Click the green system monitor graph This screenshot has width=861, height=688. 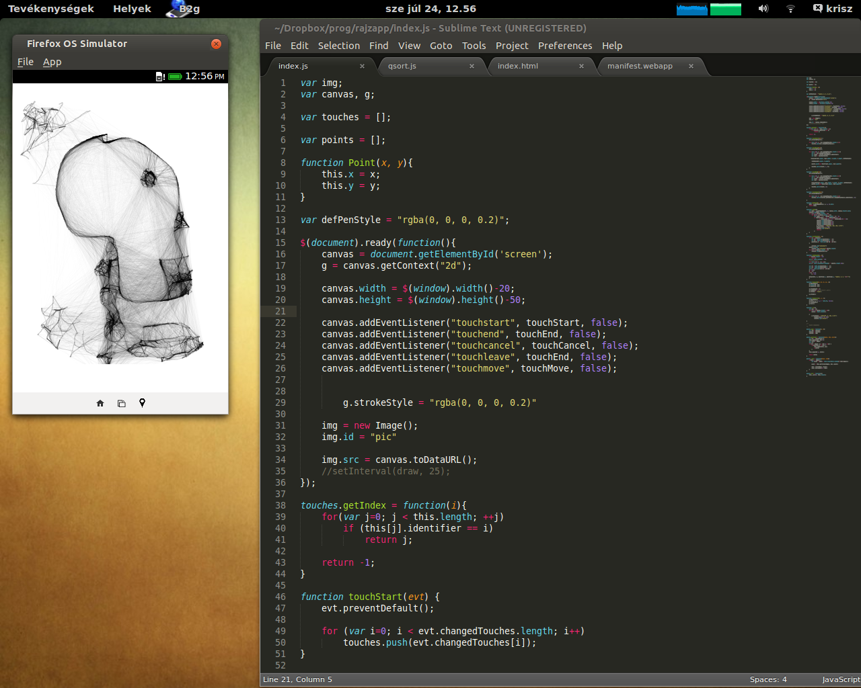tap(726, 9)
